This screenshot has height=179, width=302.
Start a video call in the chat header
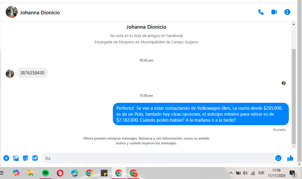click(274, 12)
